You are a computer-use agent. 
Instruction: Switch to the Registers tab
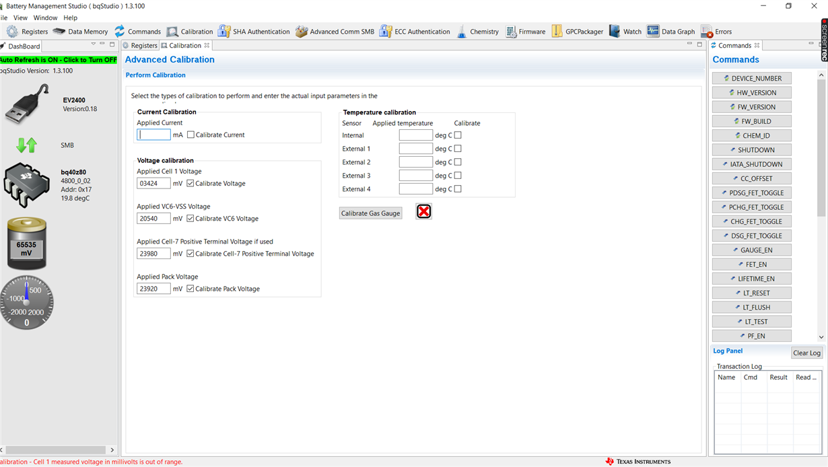(140, 46)
